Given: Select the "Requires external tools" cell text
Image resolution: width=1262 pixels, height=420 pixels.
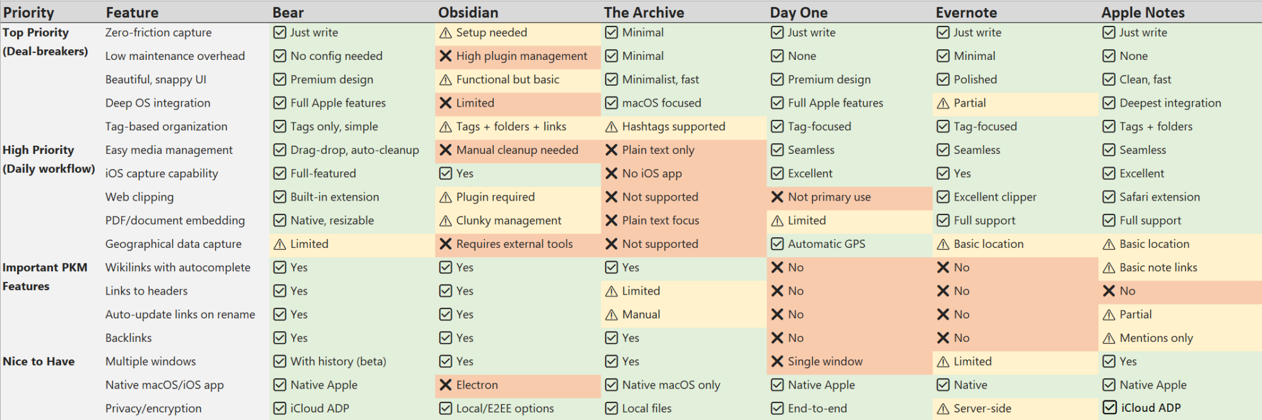Looking at the screenshot, I should point(514,244).
